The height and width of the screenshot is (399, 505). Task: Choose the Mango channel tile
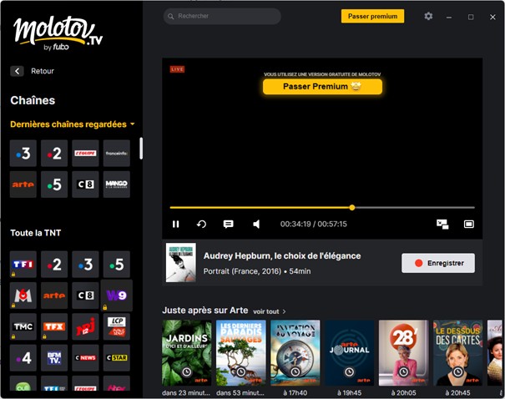[116, 184]
